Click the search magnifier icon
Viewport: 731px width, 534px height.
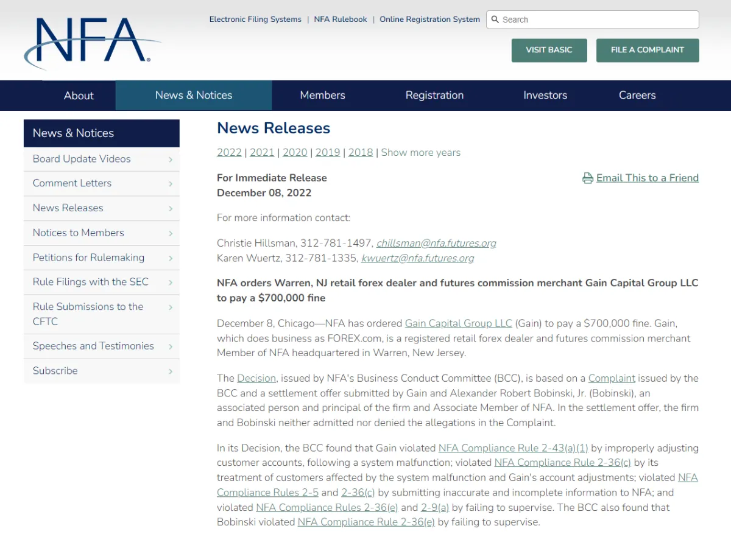coord(495,19)
